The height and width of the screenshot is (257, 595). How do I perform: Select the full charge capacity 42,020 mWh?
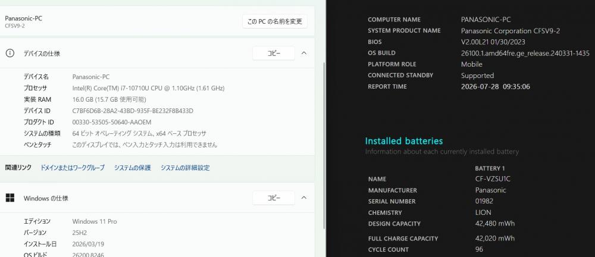495,239
